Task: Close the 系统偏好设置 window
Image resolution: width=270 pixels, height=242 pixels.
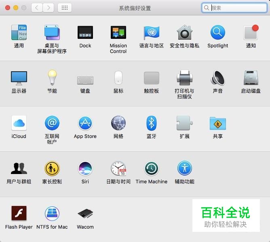Action: [x=8, y=8]
